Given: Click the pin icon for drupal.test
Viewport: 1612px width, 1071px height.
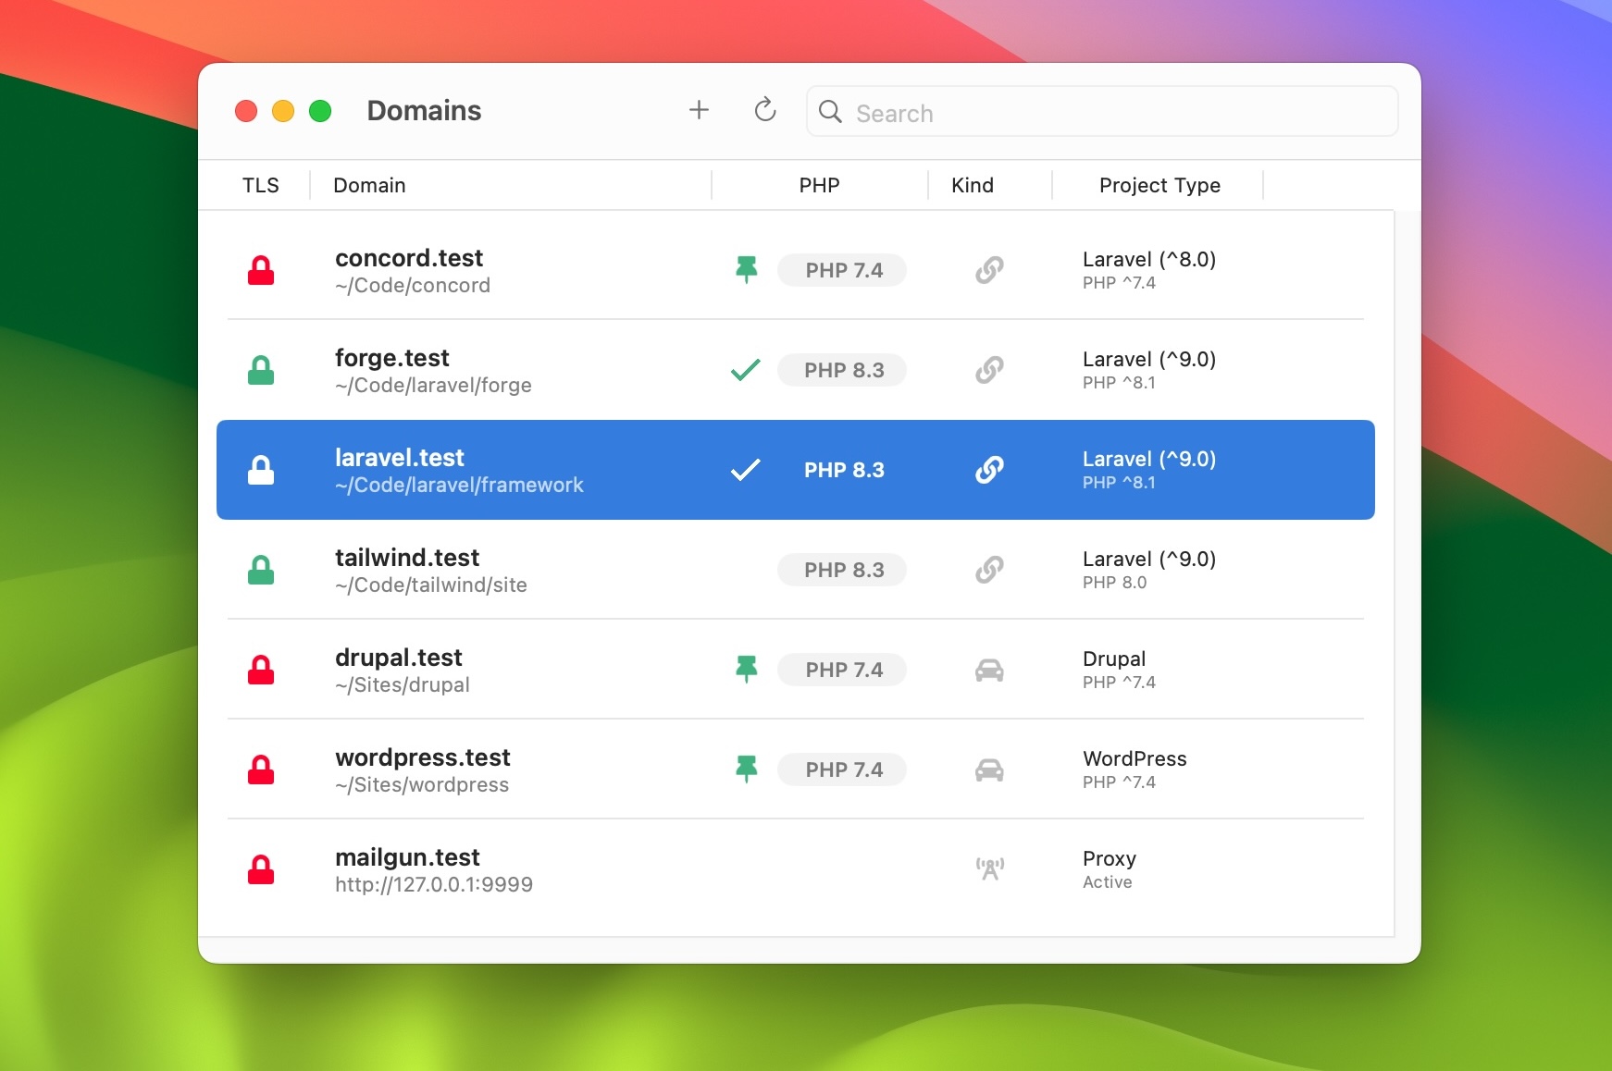Looking at the screenshot, I should click(x=746, y=670).
